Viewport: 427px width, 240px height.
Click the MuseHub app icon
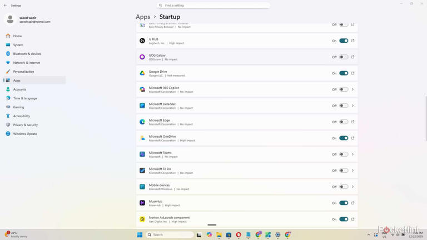(x=142, y=203)
